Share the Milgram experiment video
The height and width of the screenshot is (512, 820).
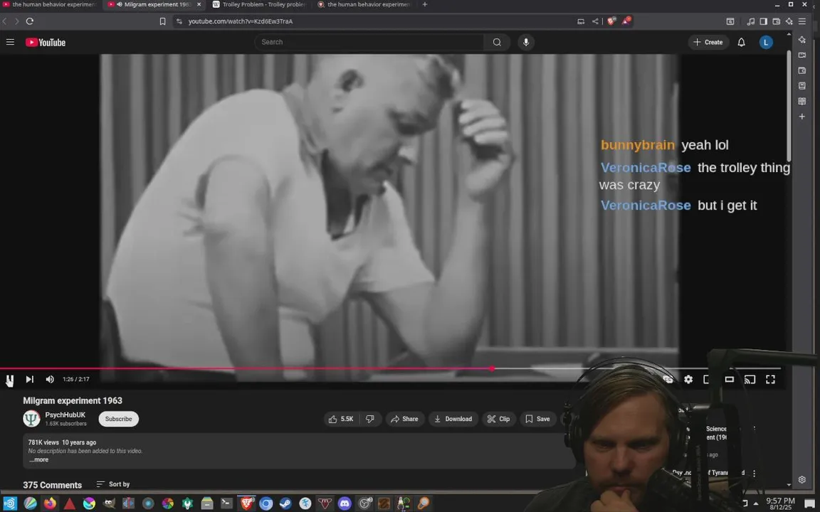[x=405, y=419]
